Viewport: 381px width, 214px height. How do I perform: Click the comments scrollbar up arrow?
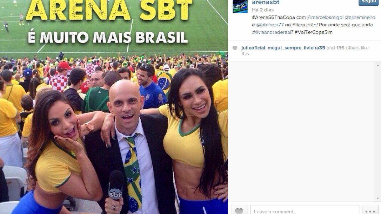(x=378, y=65)
